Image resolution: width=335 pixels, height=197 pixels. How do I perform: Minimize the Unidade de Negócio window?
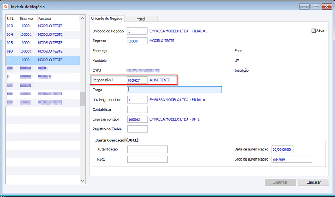304,7
